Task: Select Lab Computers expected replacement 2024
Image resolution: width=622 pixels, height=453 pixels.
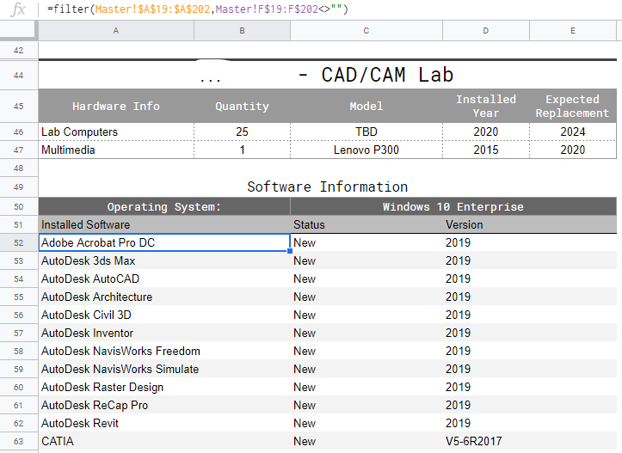Action: [573, 132]
